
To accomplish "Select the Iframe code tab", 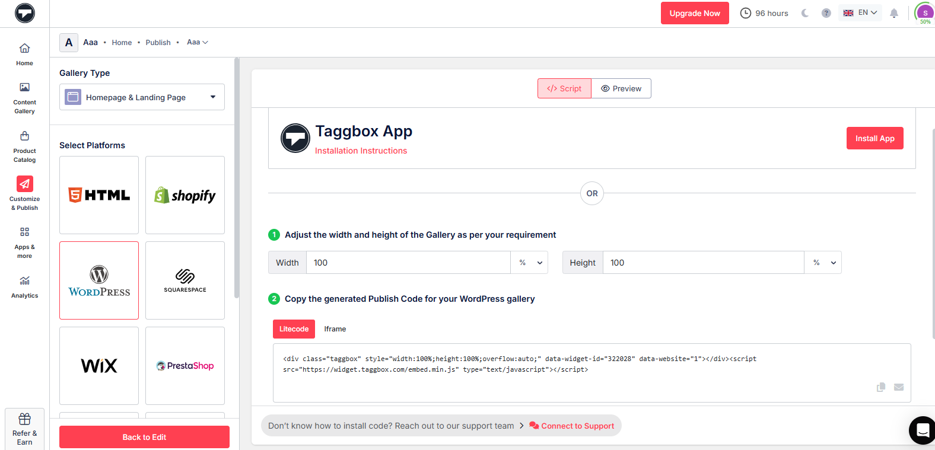I will [x=335, y=329].
